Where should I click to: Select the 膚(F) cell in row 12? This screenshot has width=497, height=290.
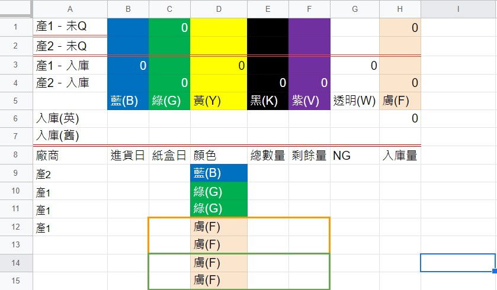[x=219, y=227]
